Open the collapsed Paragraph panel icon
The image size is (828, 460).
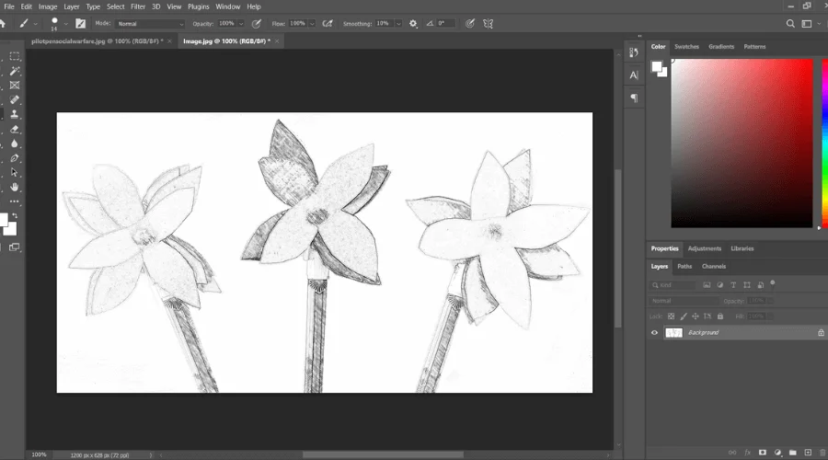pos(634,98)
